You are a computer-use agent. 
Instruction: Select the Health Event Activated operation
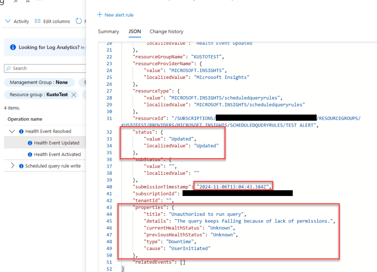tap(57, 155)
